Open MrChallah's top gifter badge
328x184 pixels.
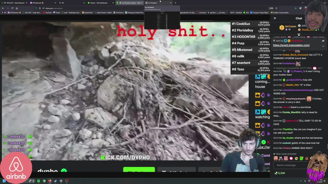click(x=282, y=28)
